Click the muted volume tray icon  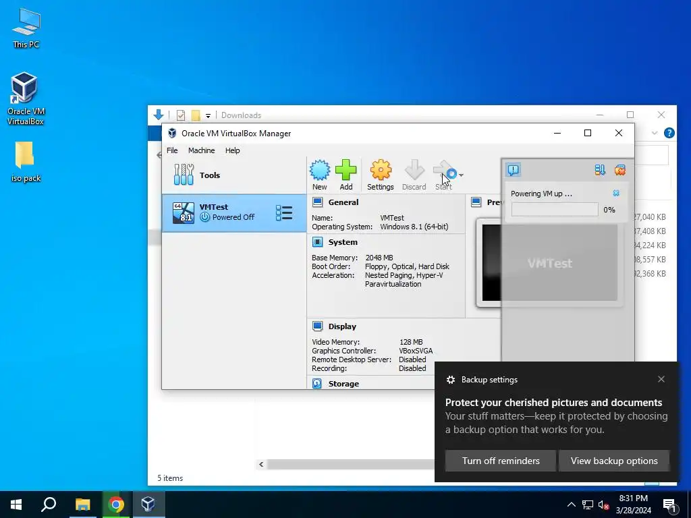point(603,505)
